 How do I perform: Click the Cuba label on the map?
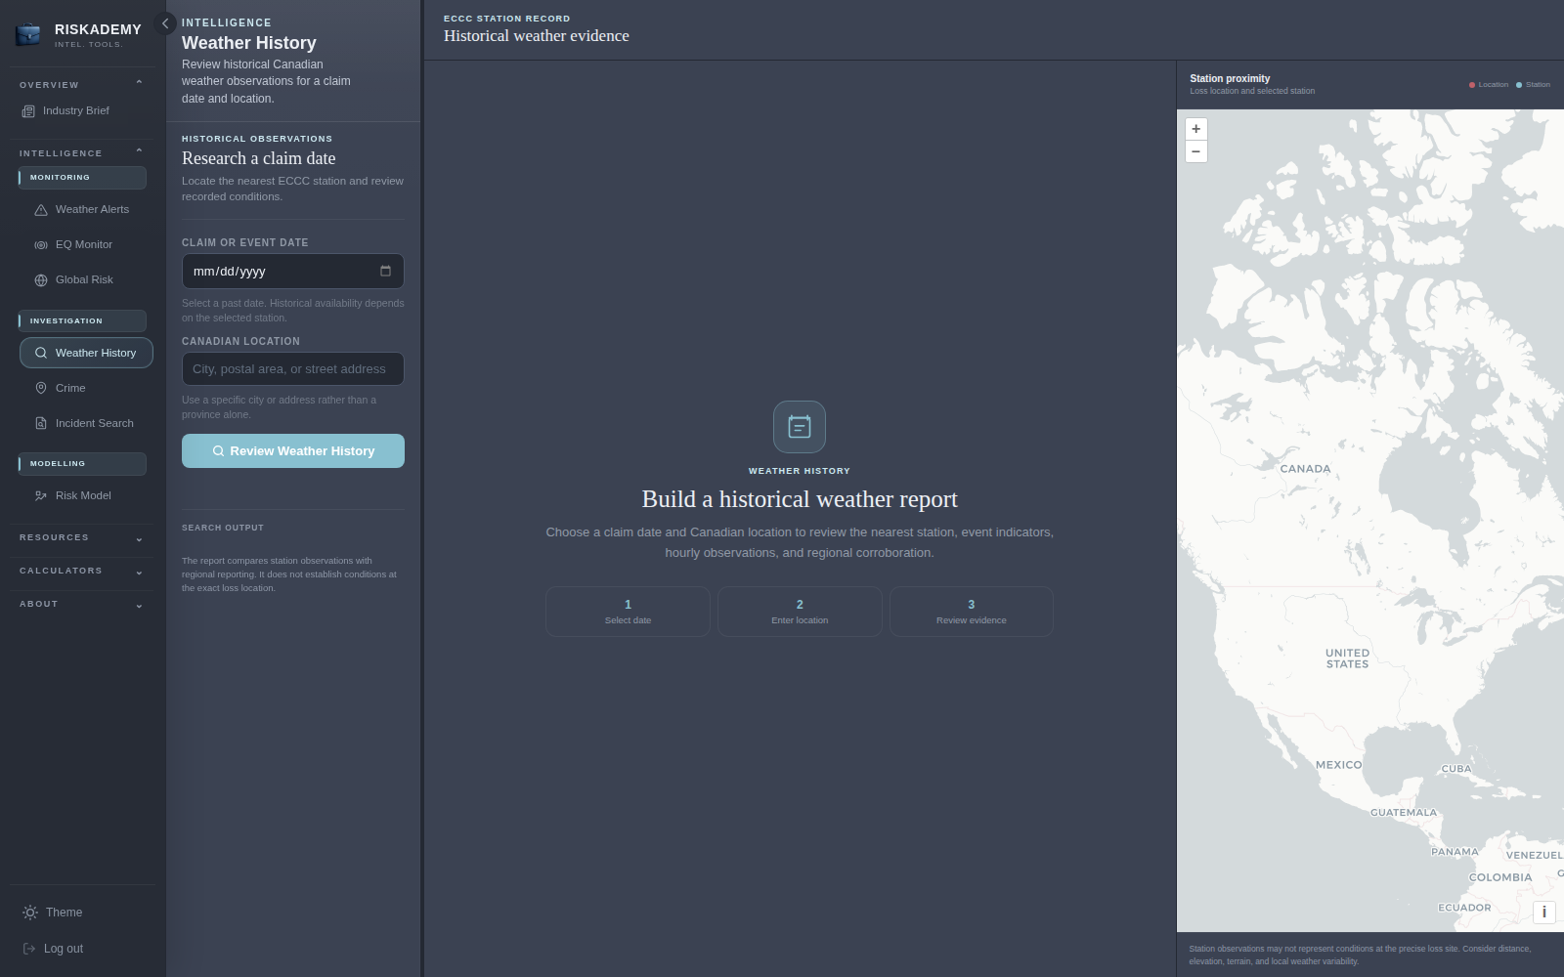[1456, 769]
